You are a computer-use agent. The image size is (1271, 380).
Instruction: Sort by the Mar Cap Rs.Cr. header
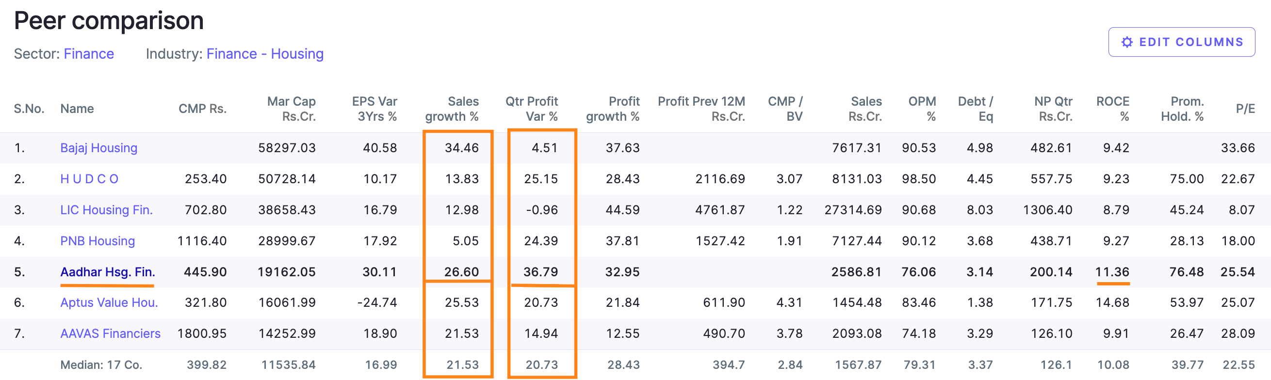point(291,109)
